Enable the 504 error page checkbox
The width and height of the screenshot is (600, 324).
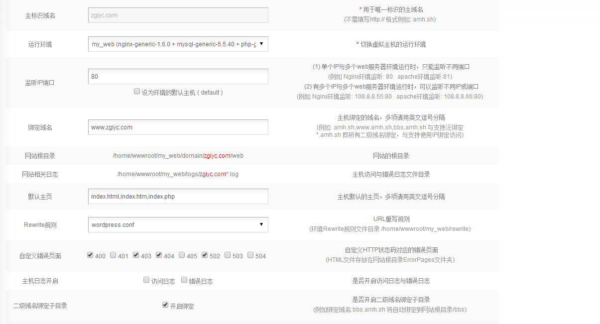click(250, 255)
